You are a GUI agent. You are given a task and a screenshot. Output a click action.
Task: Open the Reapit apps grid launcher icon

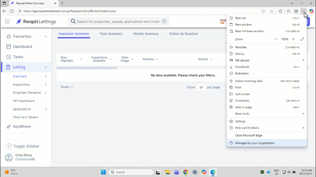pyautogui.click(x=7, y=21)
